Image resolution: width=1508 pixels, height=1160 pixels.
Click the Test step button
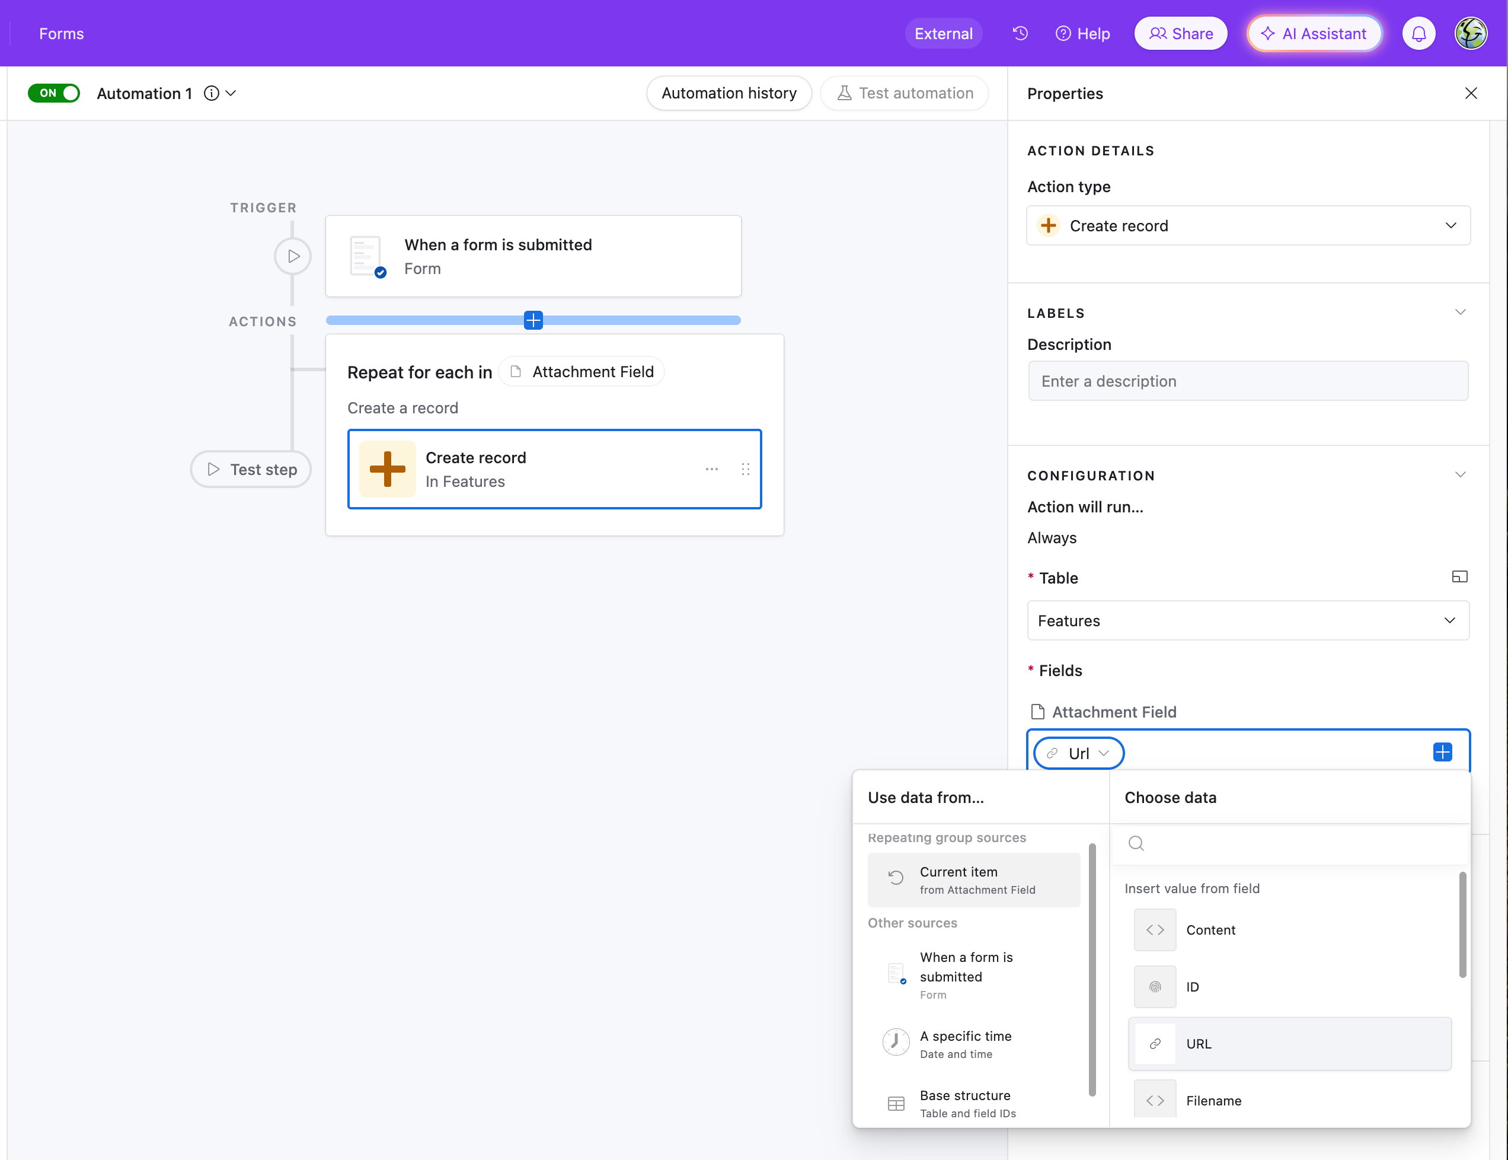pos(251,470)
